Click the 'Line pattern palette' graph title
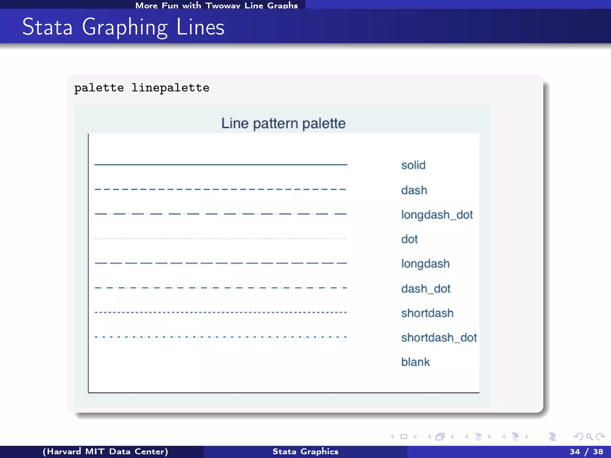This screenshot has height=458, width=611. click(283, 123)
